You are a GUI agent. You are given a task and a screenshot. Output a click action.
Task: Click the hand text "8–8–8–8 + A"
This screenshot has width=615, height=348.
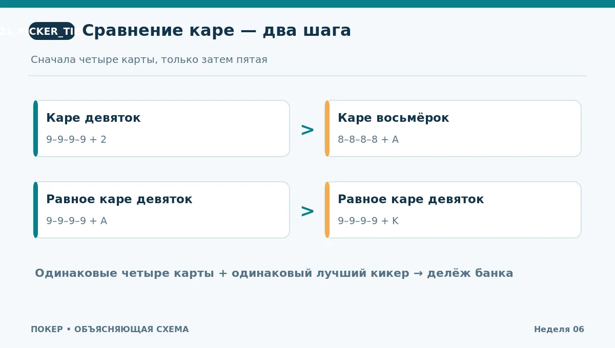pos(368,140)
